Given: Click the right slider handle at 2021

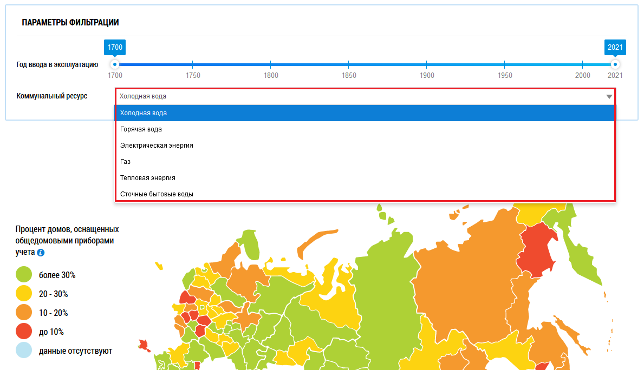Looking at the screenshot, I should click(615, 64).
